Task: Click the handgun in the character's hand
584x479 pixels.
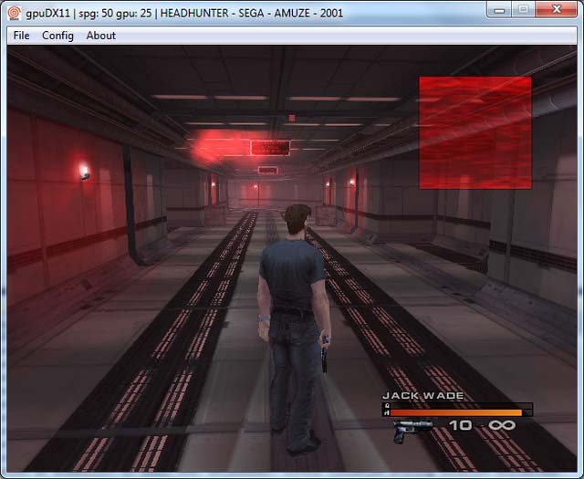Action: (x=324, y=356)
